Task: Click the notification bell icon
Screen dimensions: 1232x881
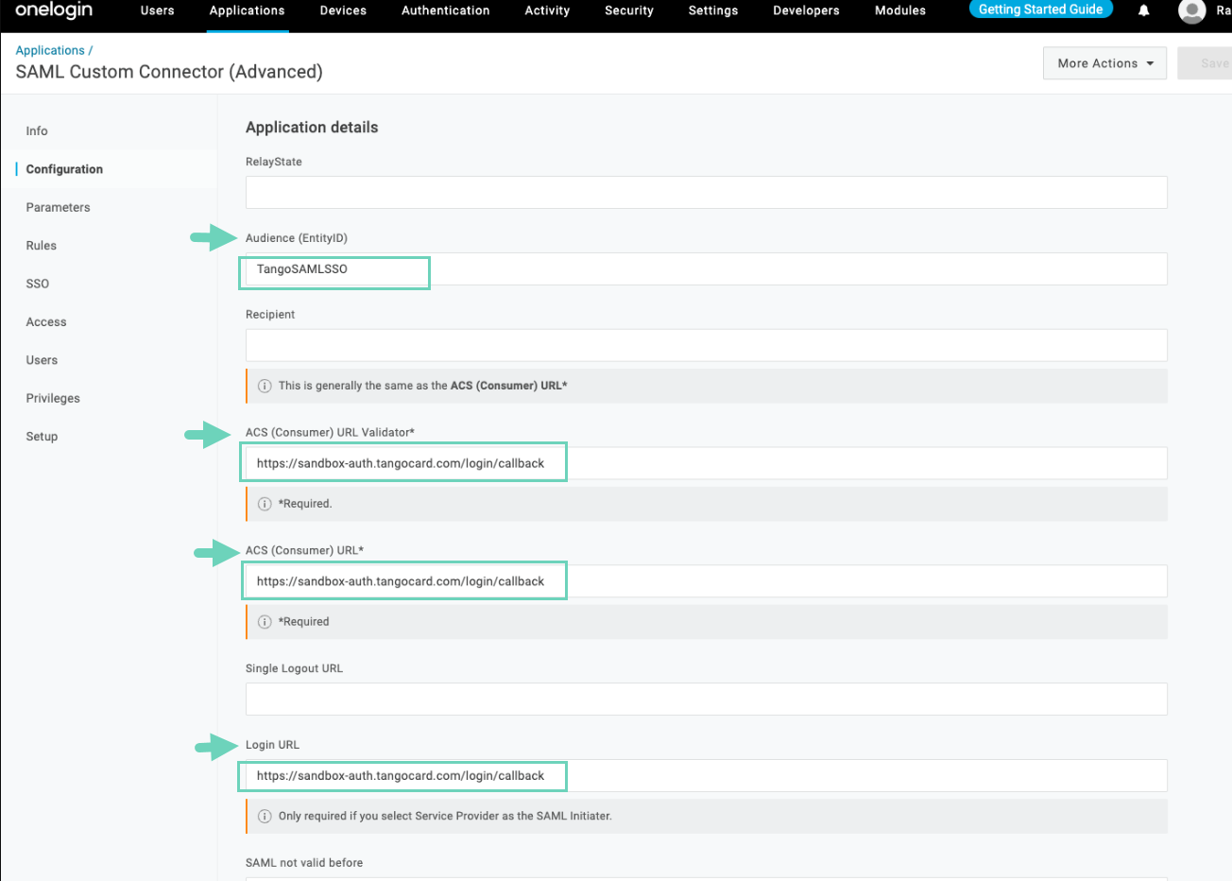Action: pyautogui.click(x=1143, y=11)
